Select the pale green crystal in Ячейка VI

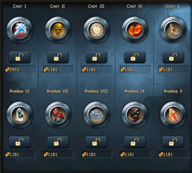tap(19, 115)
